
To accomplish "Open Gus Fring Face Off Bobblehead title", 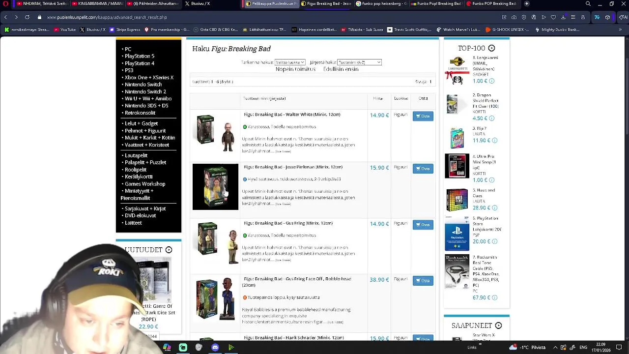I will coord(297,282).
